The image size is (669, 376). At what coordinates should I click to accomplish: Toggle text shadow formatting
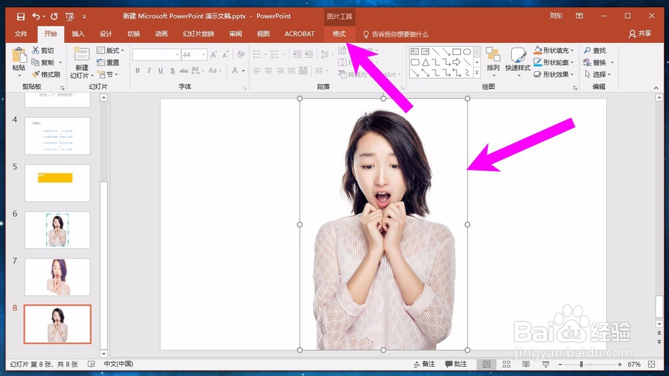point(173,70)
